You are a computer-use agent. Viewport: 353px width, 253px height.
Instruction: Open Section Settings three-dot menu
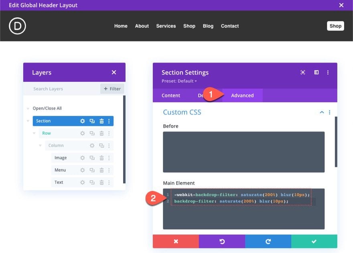(328, 73)
